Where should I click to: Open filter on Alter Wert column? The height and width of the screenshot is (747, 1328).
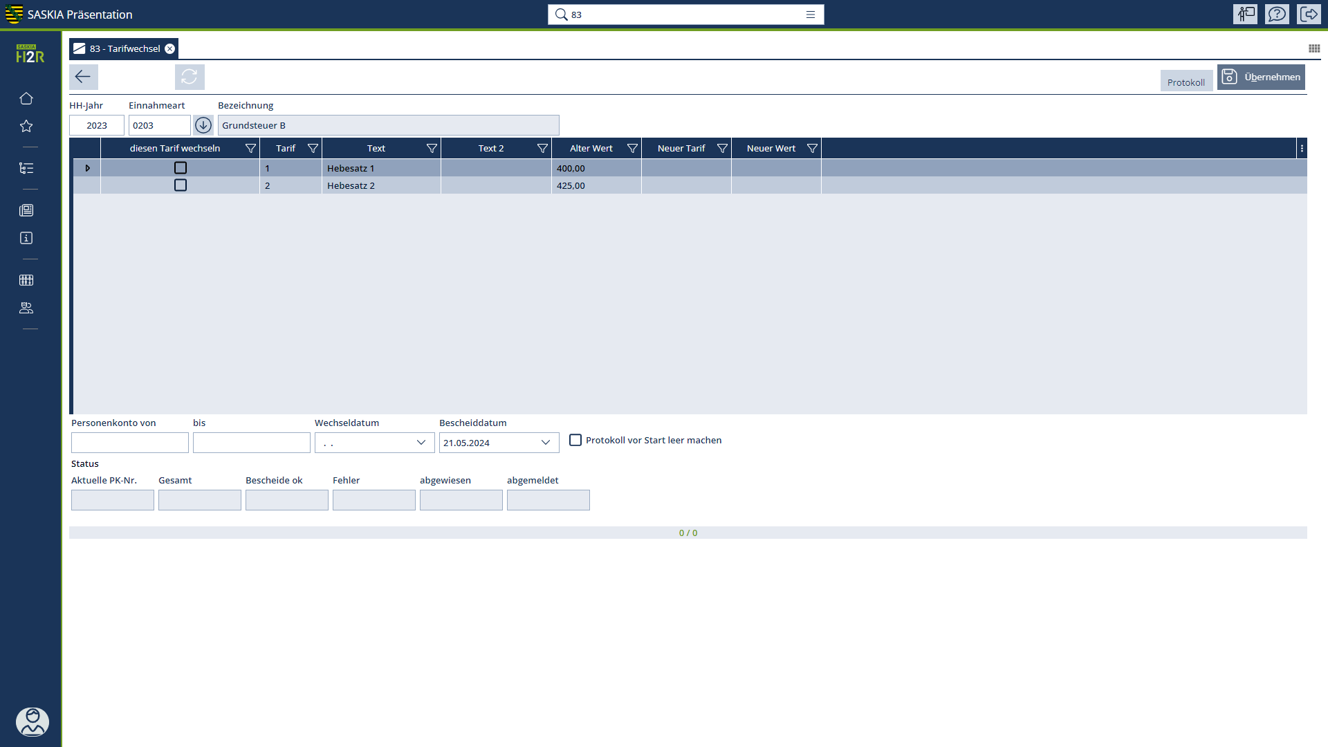[632, 149]
